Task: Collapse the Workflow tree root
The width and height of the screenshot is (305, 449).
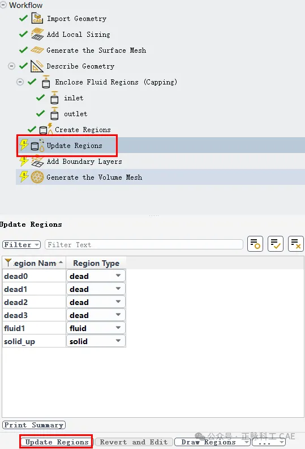Action: [3, 5]
